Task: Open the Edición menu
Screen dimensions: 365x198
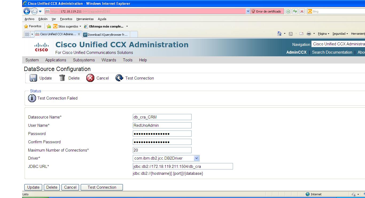Action: (43, 19)
